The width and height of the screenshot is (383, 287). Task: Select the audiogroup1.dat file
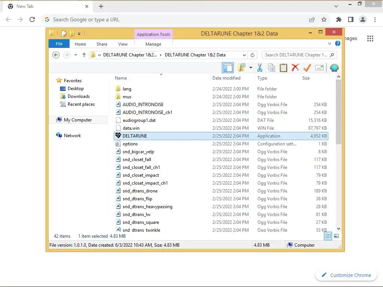221,120
